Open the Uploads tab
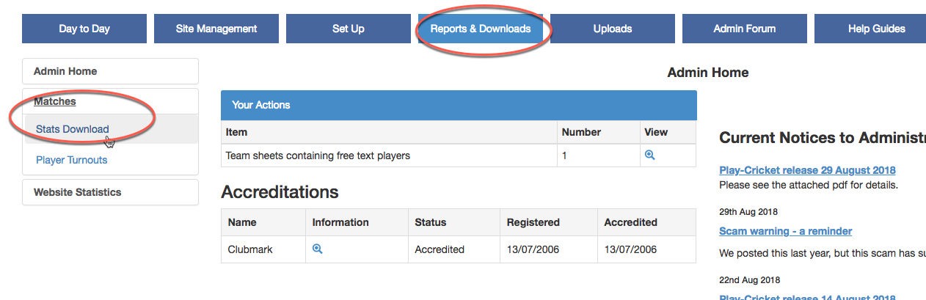The width and height of the screenshot is (926, 300). 613,29
